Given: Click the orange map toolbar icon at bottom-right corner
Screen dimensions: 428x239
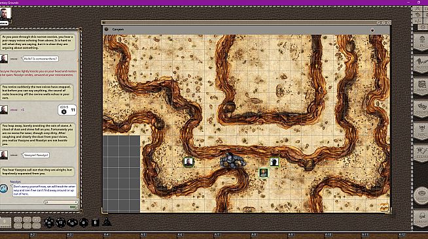Looking at the screenshot, I should (x=384, y=207).
